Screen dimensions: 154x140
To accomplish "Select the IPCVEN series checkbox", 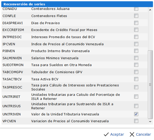I will 136,44.
